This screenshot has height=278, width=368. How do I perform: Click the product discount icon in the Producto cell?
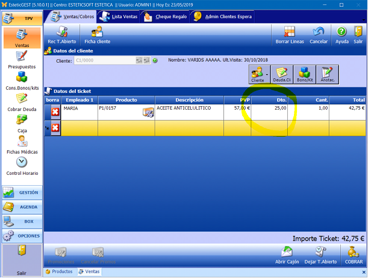[x=148, y=112]
